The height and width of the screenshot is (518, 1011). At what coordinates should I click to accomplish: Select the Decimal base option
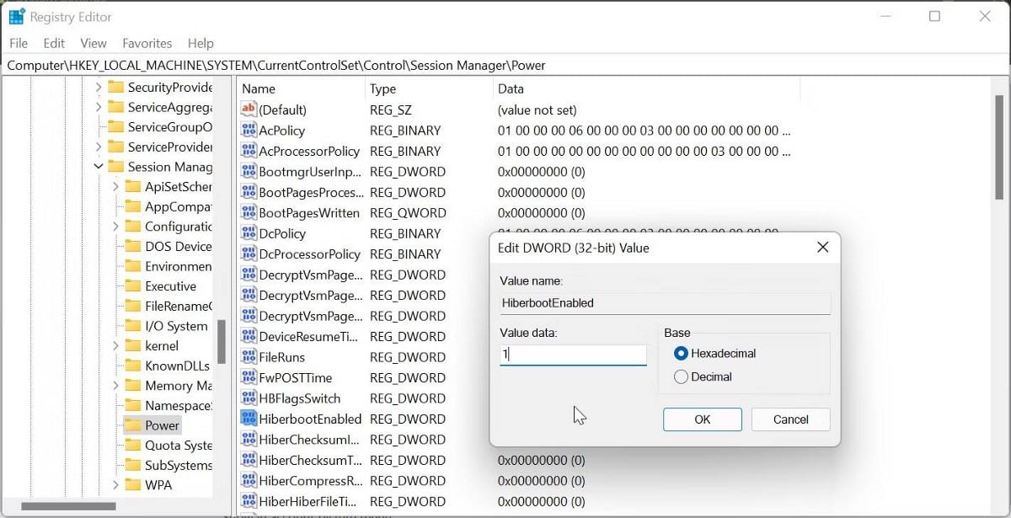coord(682,376)
